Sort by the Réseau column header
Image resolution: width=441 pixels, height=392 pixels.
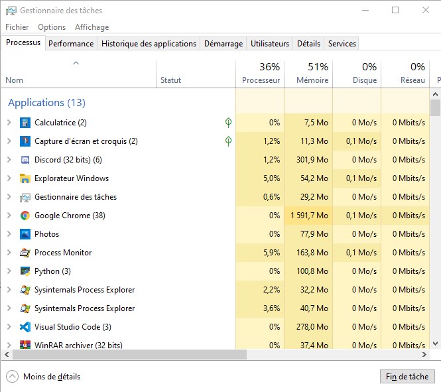click(x=405, y=74)
